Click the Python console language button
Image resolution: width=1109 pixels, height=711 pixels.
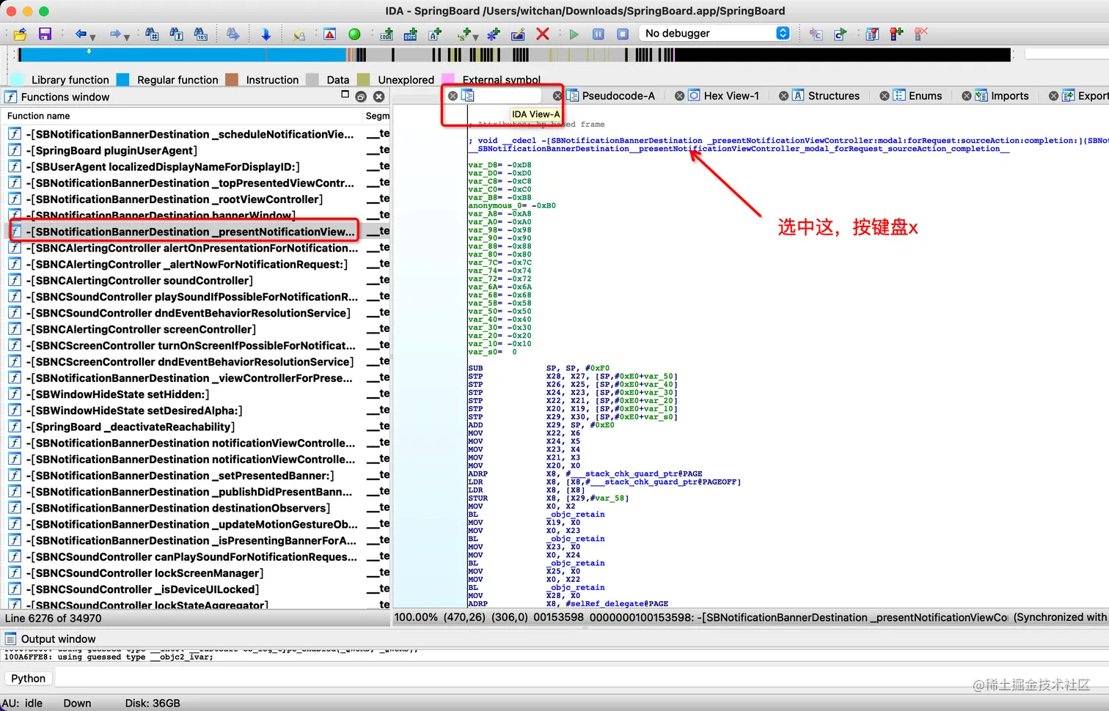coord(28,679)
